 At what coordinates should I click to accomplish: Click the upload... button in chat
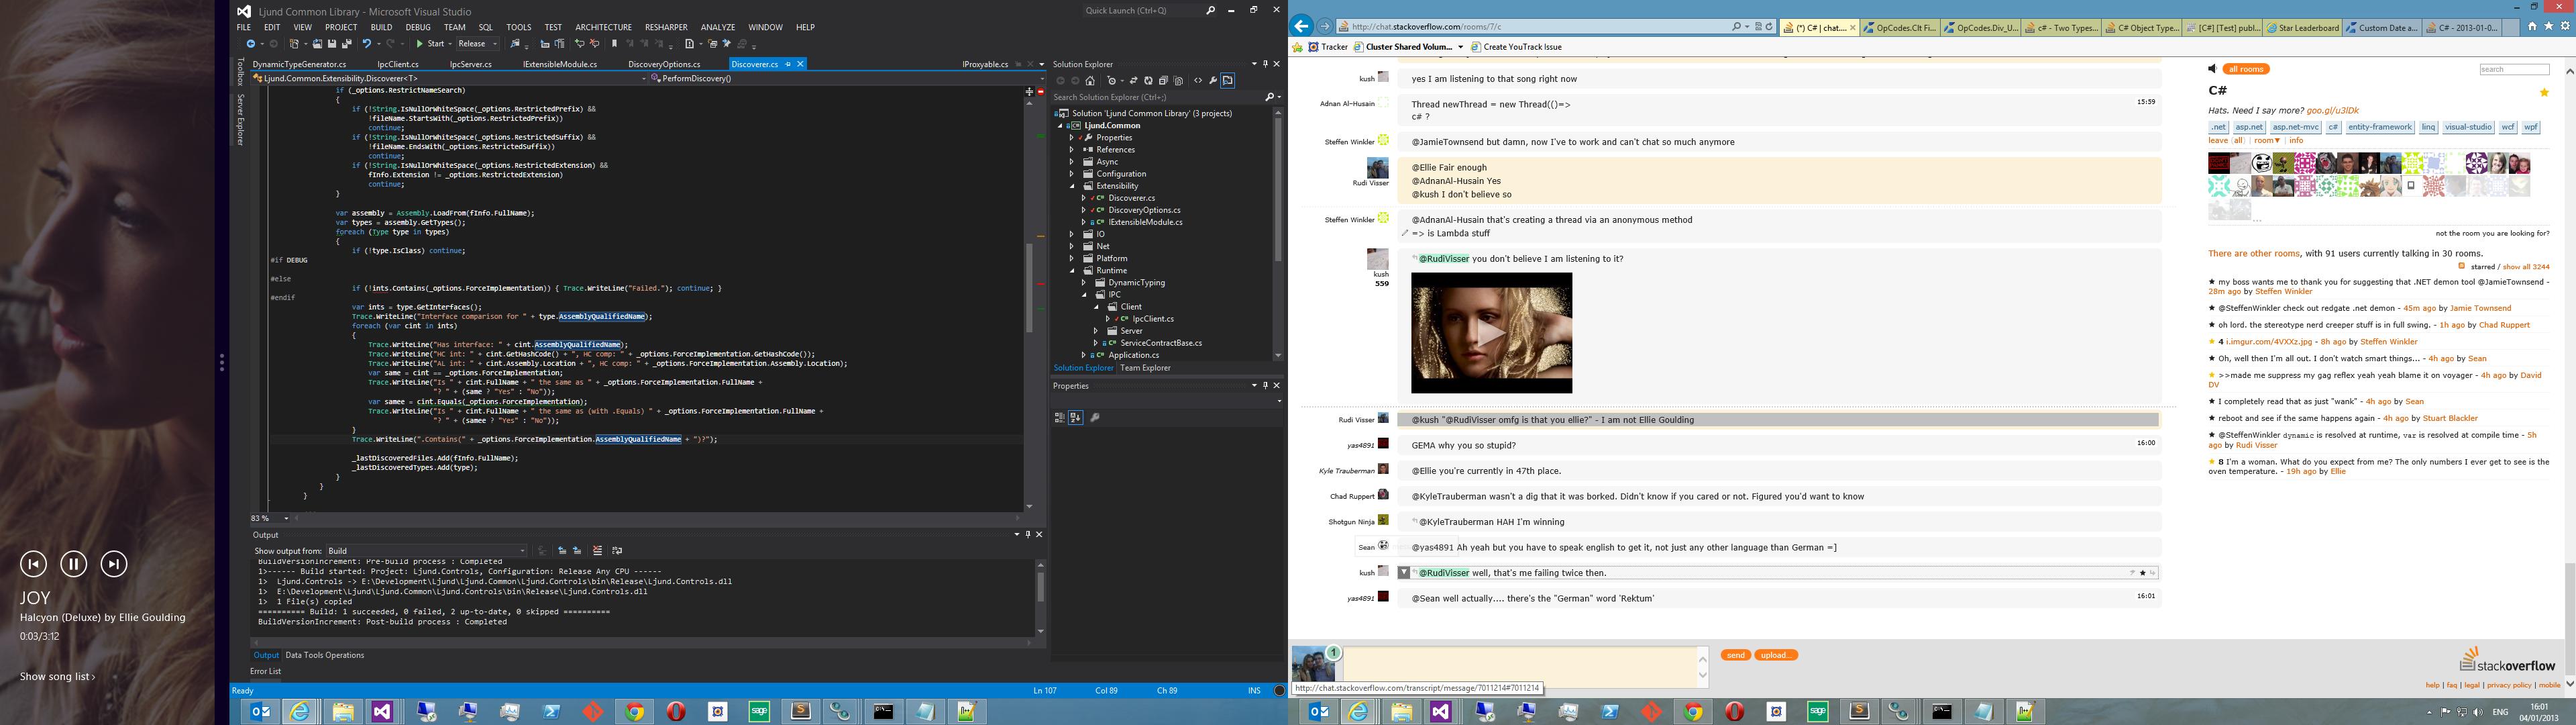point(1776,655)
